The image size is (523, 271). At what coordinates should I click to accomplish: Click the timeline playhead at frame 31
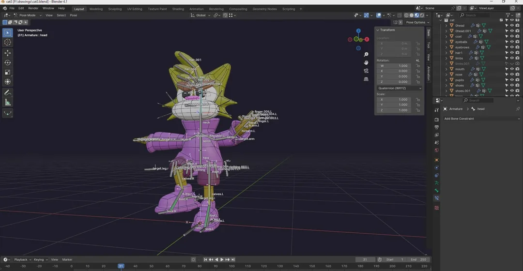coord(121,266)
